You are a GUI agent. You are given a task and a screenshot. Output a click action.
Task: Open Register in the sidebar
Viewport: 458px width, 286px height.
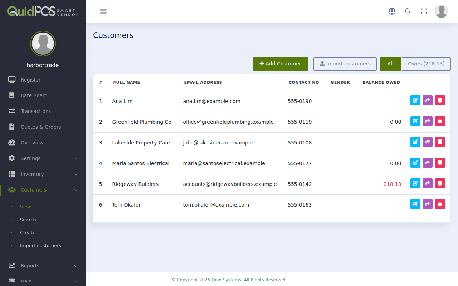(43, 80)
